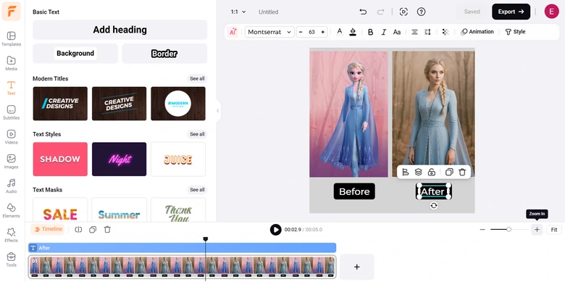Select the Text sidebar tab
Viewport: 565px width, 287px height.
[x=11, y=88]
